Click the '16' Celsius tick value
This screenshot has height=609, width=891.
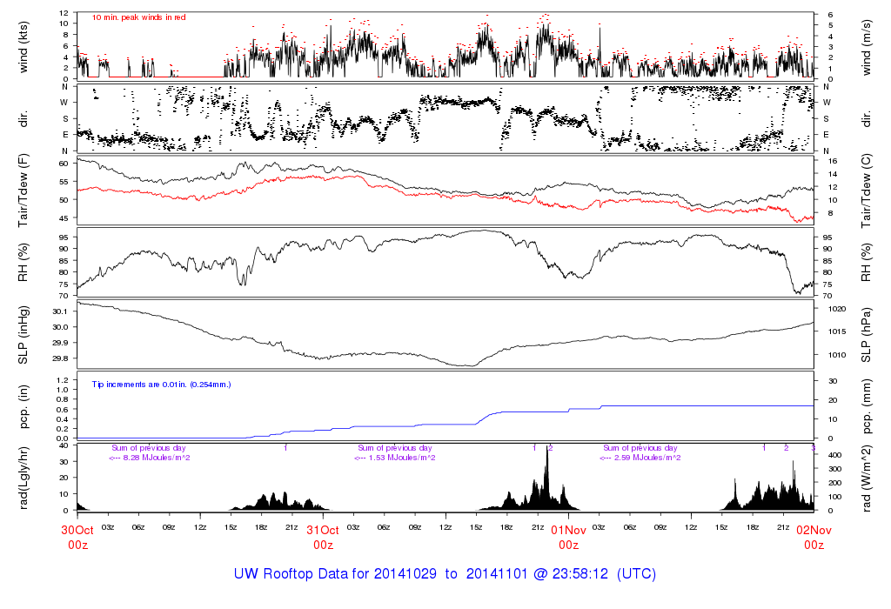(833, 161)
